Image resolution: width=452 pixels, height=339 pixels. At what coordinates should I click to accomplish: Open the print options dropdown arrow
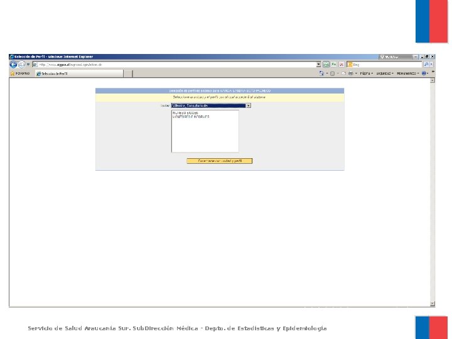click(x=356, y=73)
